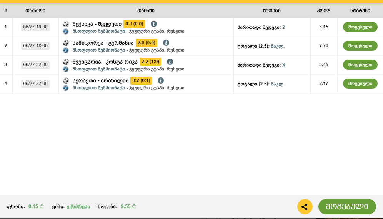The image size is (383, 219).
Task: Click the stake amount 0.15 ₾
Action: (36, 207)
